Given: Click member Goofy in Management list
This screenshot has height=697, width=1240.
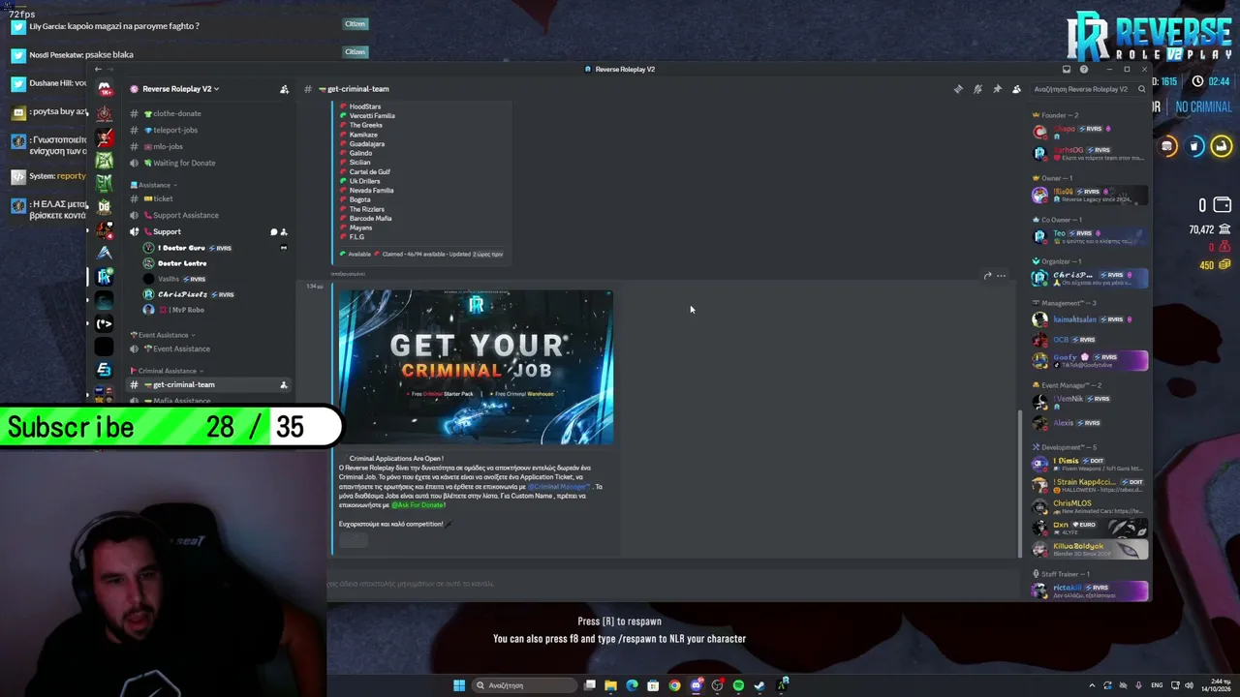Looking at the screenshot, I should [x=1090, y=361].
